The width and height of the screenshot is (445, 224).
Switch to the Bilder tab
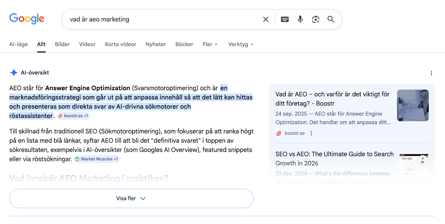(x=62, y=44)
